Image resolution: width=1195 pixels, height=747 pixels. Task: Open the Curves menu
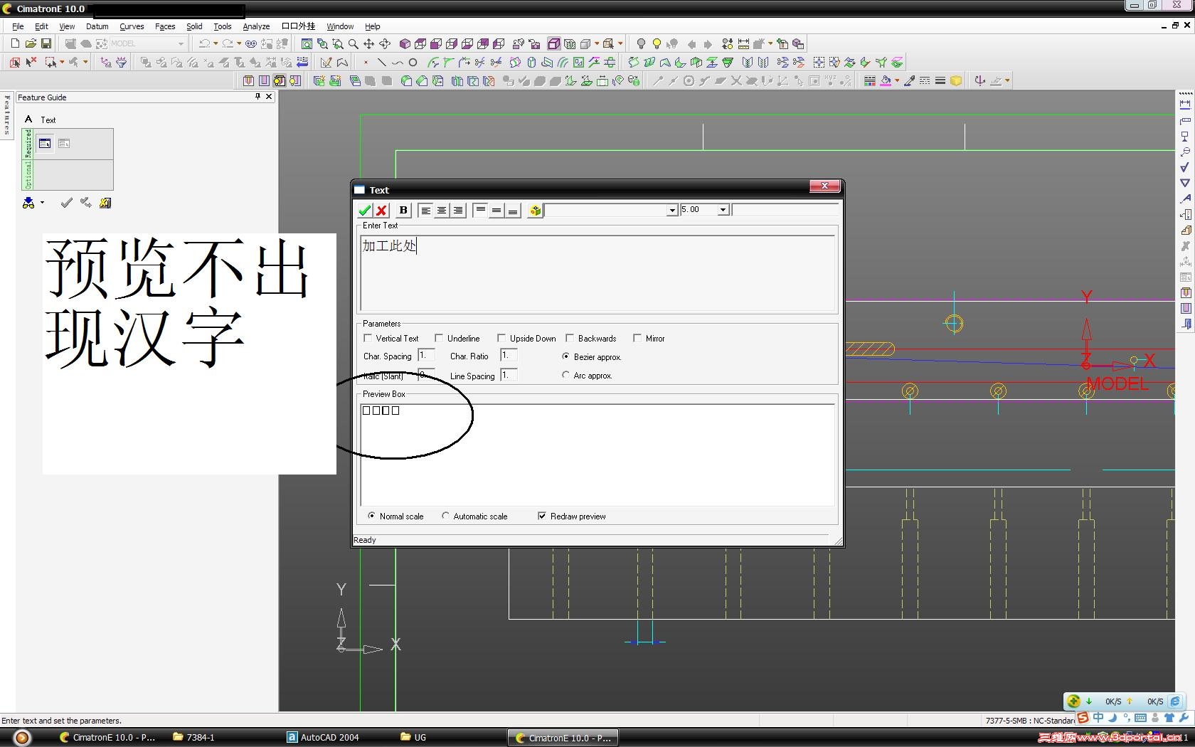pos(132,26)
